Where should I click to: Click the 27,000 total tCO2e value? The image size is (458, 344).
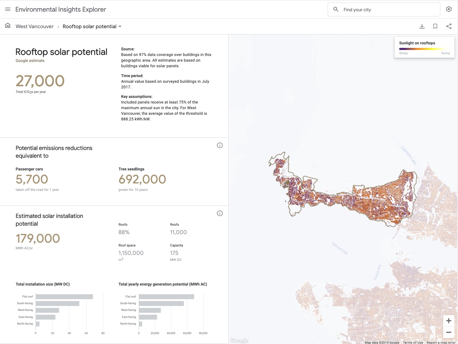[40, 81]
